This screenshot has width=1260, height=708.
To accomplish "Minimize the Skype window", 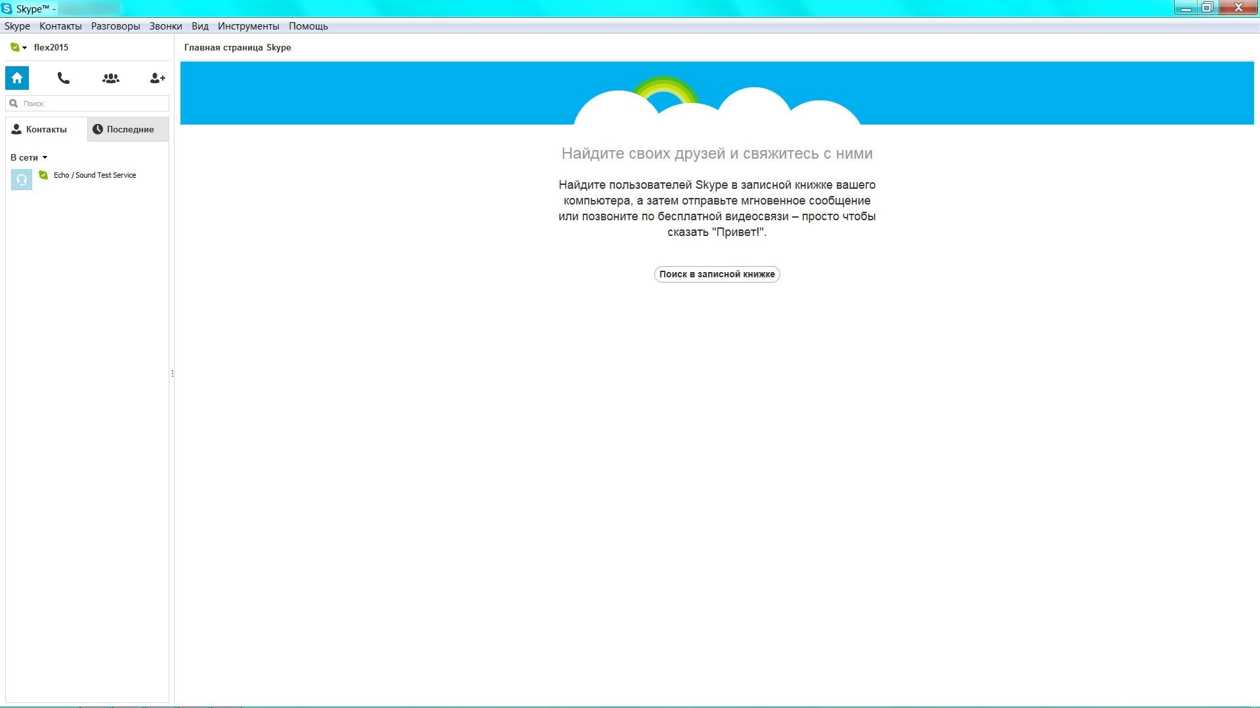I will tap(1186, 8).
